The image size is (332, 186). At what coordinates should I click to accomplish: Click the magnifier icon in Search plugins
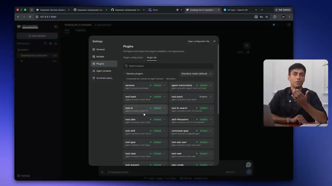tap(126, 66)
